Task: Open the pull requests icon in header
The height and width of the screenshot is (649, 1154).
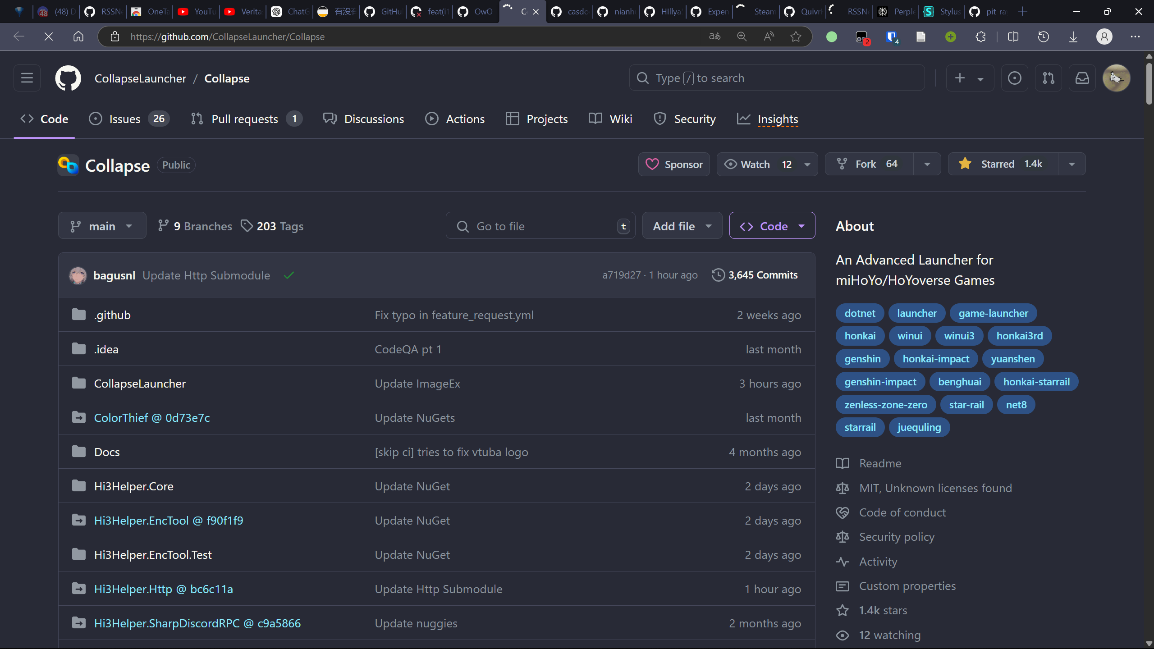Action: click(1048, 78)
